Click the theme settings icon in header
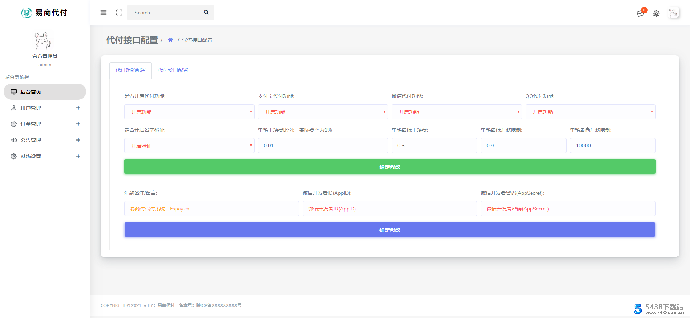 click(656, 14)
